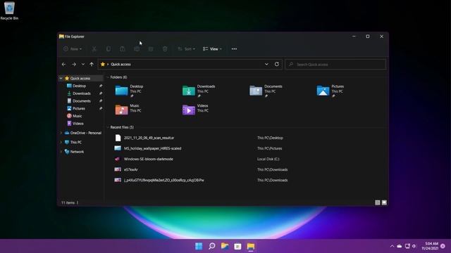Open the Desktop folder tile
The width and height of the screenshot is (451, 253).
pos(130,91)
